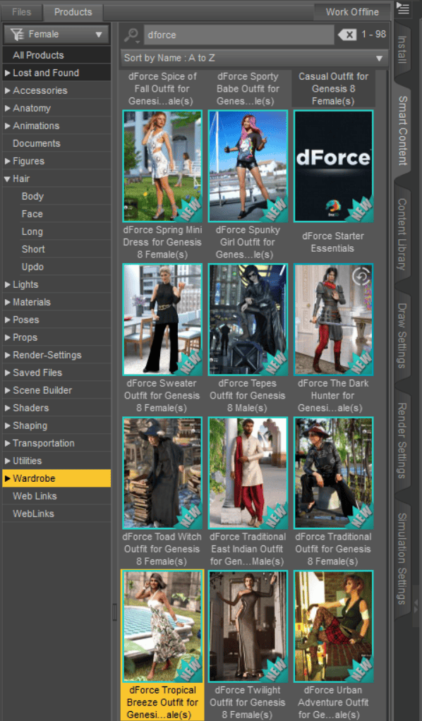Viewport: 422px width, 721px height.
Task: Expand the Transportation category
Action: coord(7,443)
